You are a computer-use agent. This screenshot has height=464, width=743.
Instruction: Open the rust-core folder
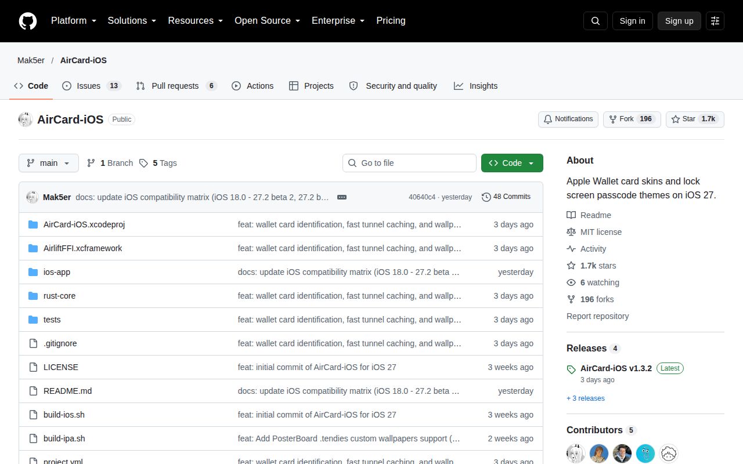pos(59,296)
